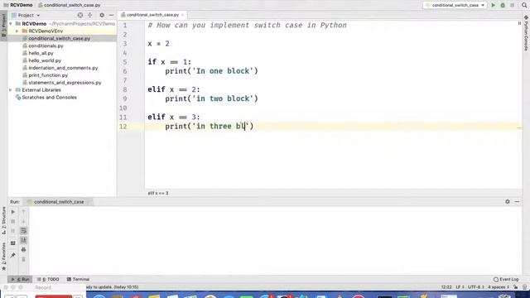Open the Favorites side tool window

point(3,257)
